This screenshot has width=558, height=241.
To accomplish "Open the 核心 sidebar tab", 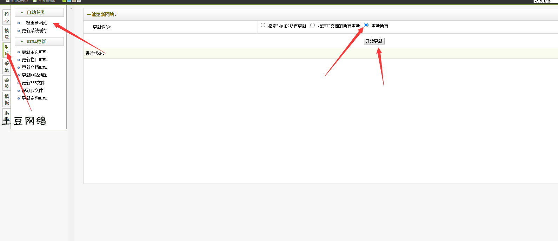I will pos(6,17).
